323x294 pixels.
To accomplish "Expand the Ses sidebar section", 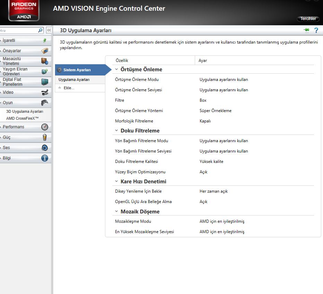I will 26,148.
